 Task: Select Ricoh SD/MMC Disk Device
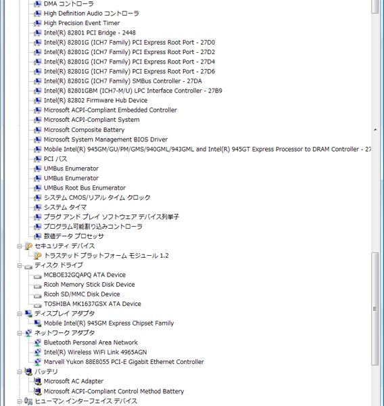click(82, 294)
